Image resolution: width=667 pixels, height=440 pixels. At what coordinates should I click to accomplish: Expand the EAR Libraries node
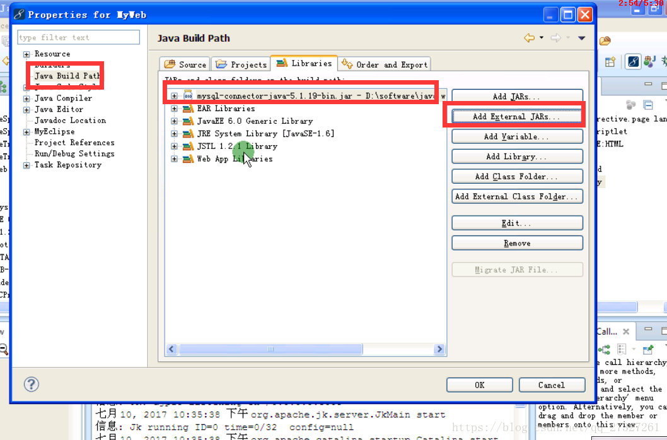tap(175, 109)
